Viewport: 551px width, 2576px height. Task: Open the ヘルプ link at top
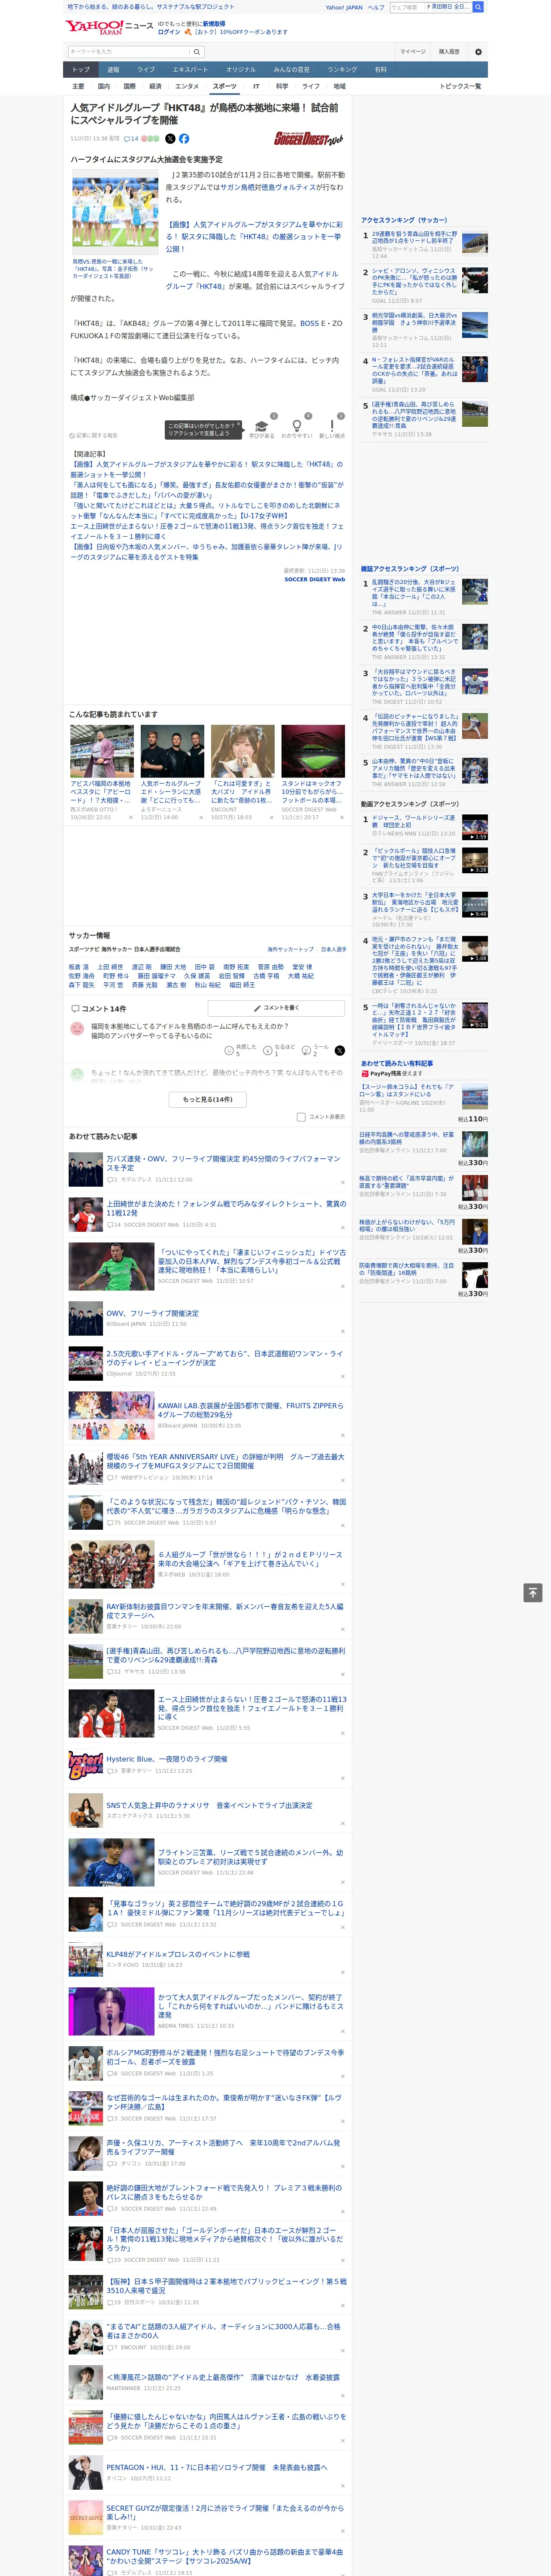[376, 7]
